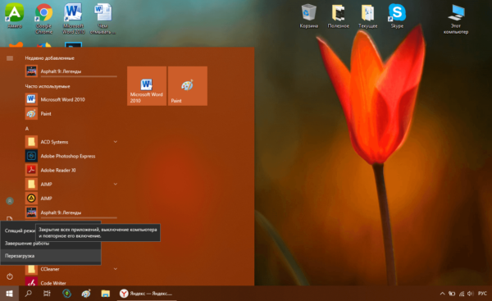Screen dimensions: 492x301
Task: Open Task View on the taskbar
Action: click(47, 294)
